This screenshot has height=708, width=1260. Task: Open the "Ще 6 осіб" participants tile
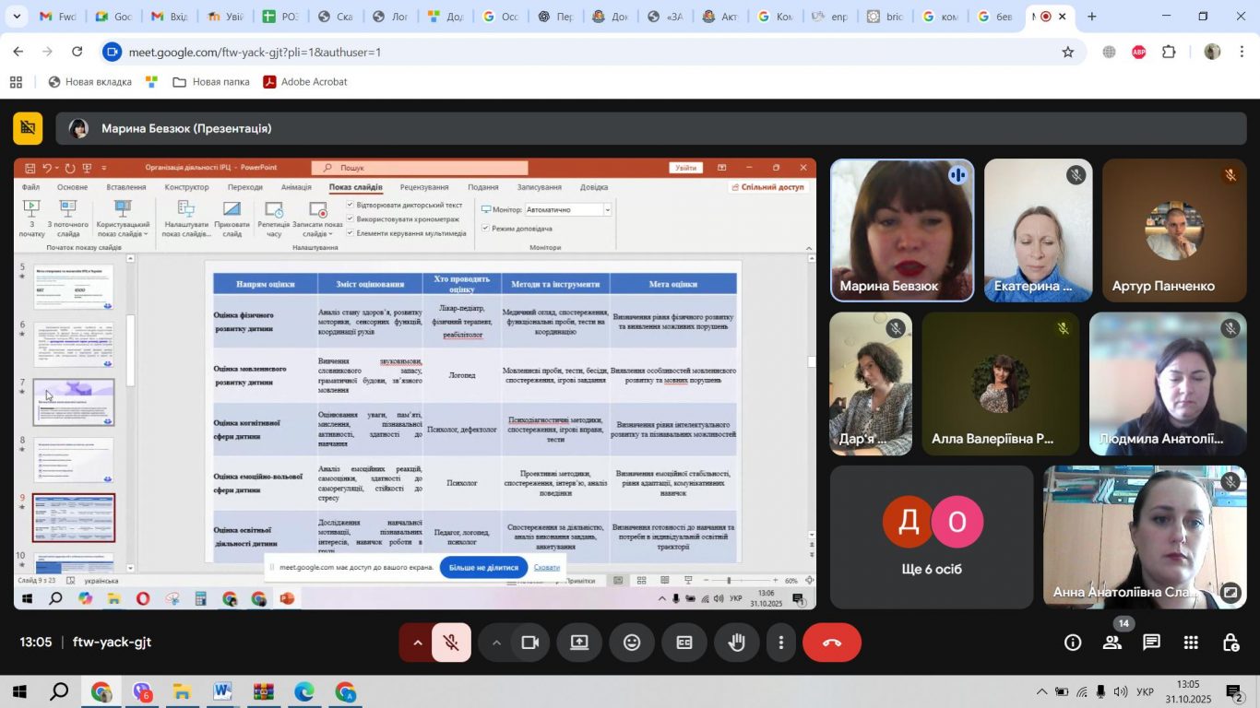pyautogui.click(x=932, y=537)
